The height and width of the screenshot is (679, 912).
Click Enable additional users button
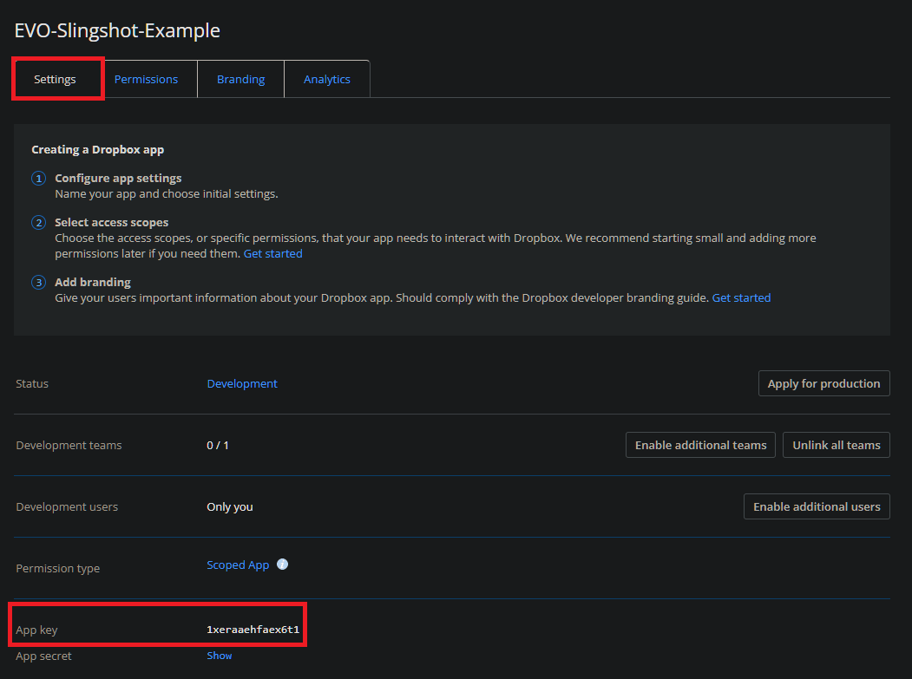pos(817,507)
